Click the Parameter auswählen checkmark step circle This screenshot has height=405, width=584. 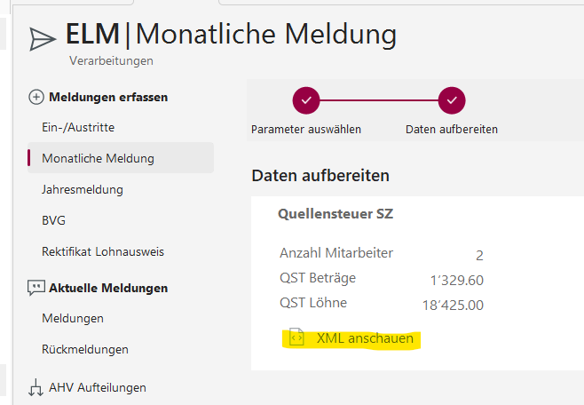coord(305,100)
